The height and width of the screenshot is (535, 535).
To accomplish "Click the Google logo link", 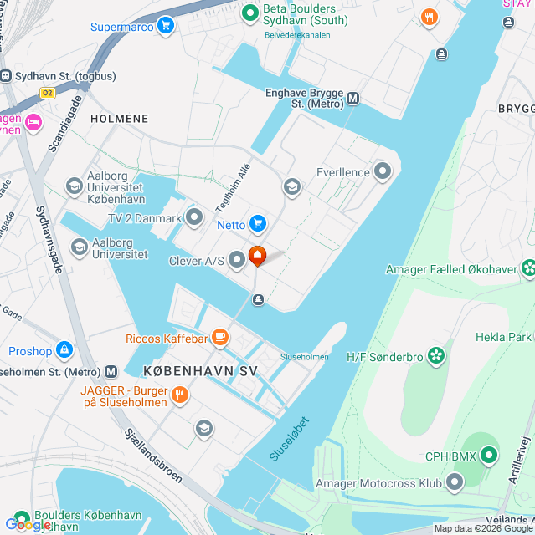I will 28,526.
